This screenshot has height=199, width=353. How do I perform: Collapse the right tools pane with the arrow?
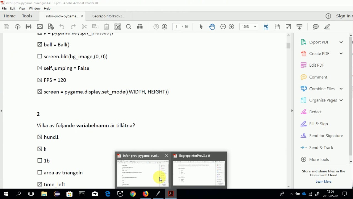(x=292, y=111)
